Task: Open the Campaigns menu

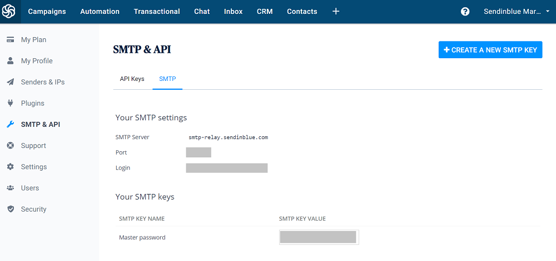Action: pos(47,11)
